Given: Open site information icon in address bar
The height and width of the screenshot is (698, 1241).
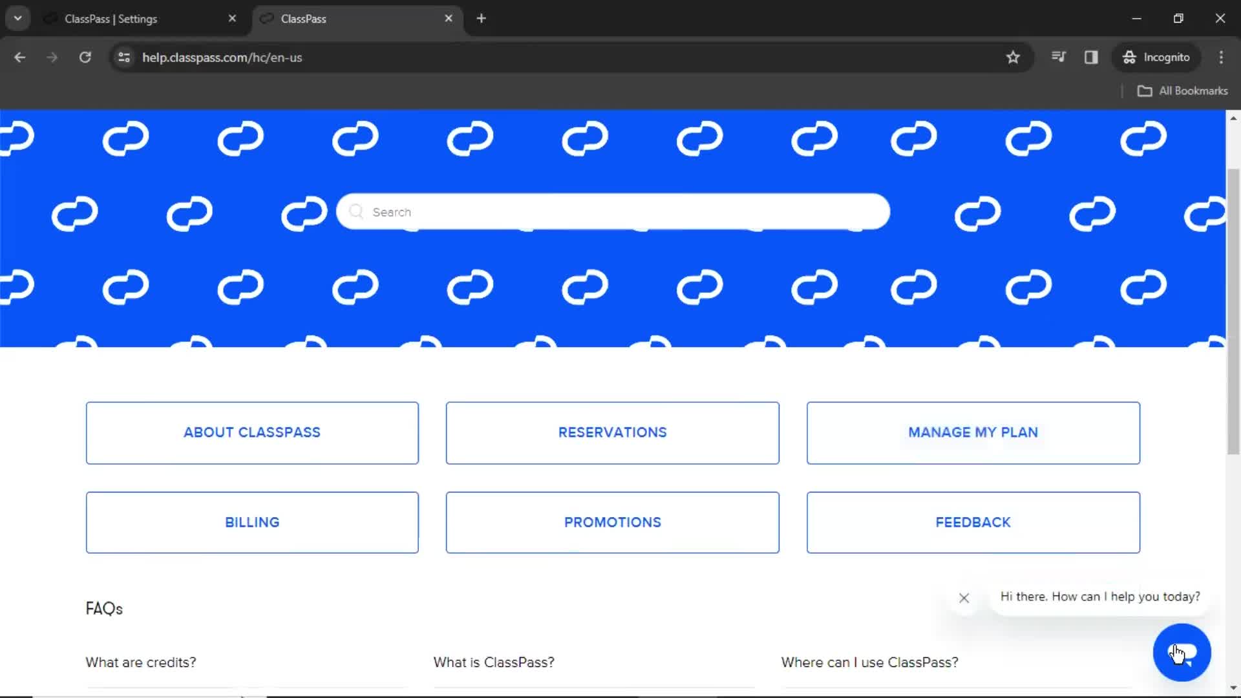Looking at the screenshot, I should 124,58.
